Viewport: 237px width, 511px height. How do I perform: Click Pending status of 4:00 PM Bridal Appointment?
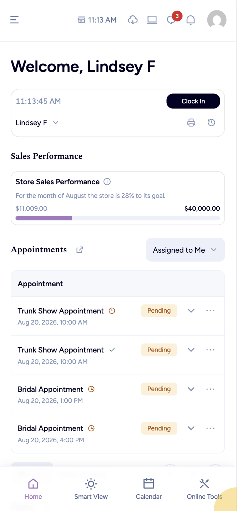tap(159, 428)
